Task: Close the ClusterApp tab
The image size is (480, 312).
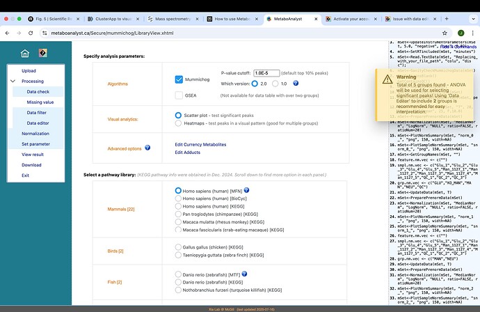Action: (x=138, y=19)
